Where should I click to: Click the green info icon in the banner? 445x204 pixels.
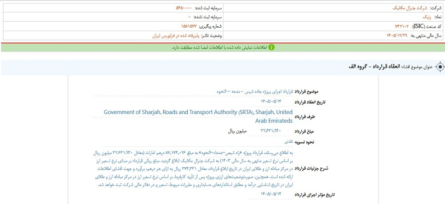click(x=271, y=47)
